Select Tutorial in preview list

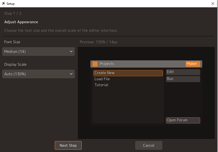[101, 85]
